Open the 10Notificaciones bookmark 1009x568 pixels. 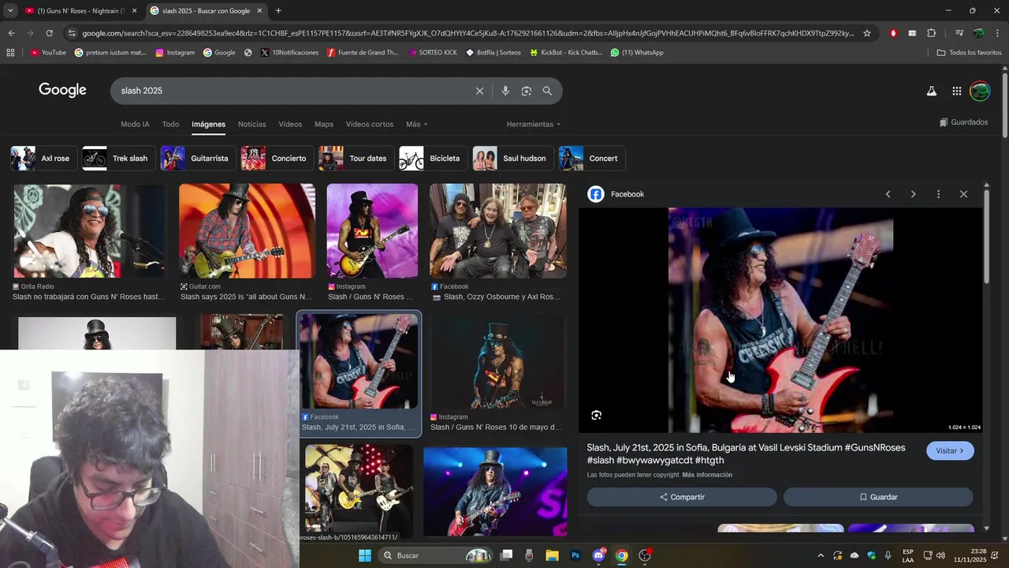[289, 53]
